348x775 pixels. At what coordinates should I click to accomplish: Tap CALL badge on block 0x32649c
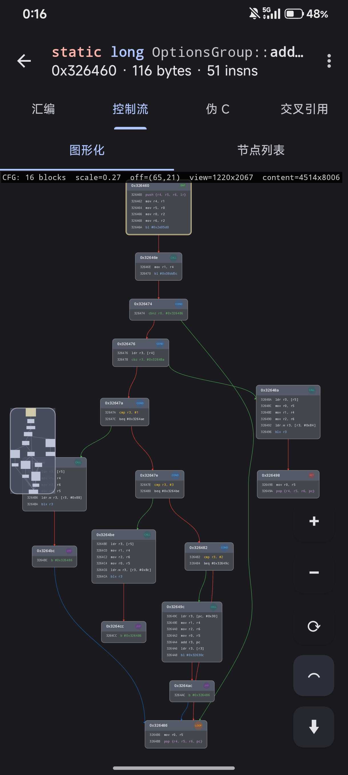(x=213, y=607)
